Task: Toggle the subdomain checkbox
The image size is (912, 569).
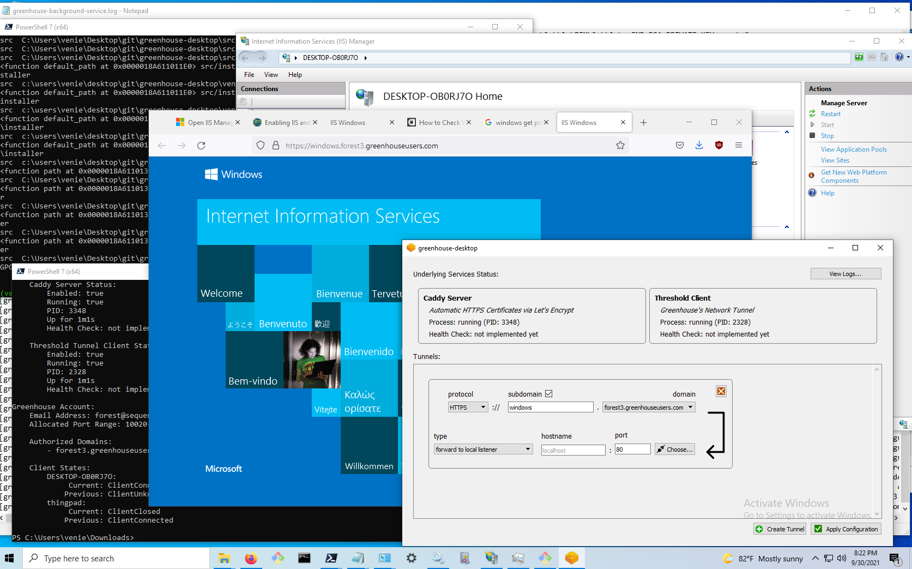Action: [x=549, y=394]
